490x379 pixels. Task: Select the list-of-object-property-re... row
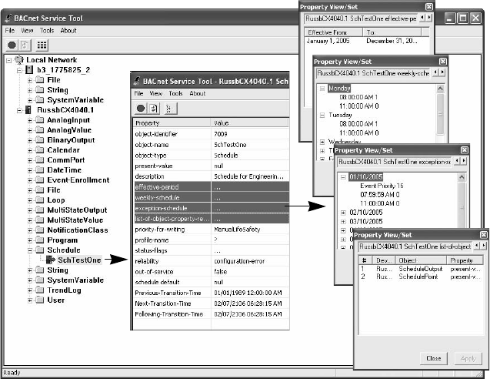211,219
